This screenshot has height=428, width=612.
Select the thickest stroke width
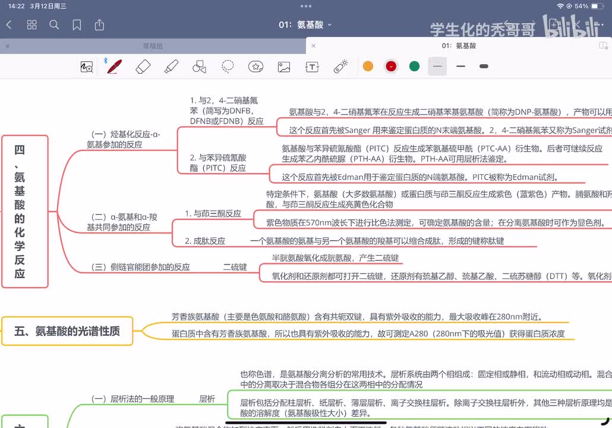point(484,67)
